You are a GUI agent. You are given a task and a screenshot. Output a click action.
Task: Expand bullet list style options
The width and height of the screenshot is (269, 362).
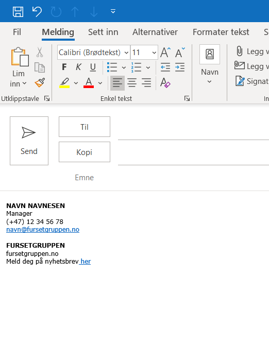coord(124,67)
